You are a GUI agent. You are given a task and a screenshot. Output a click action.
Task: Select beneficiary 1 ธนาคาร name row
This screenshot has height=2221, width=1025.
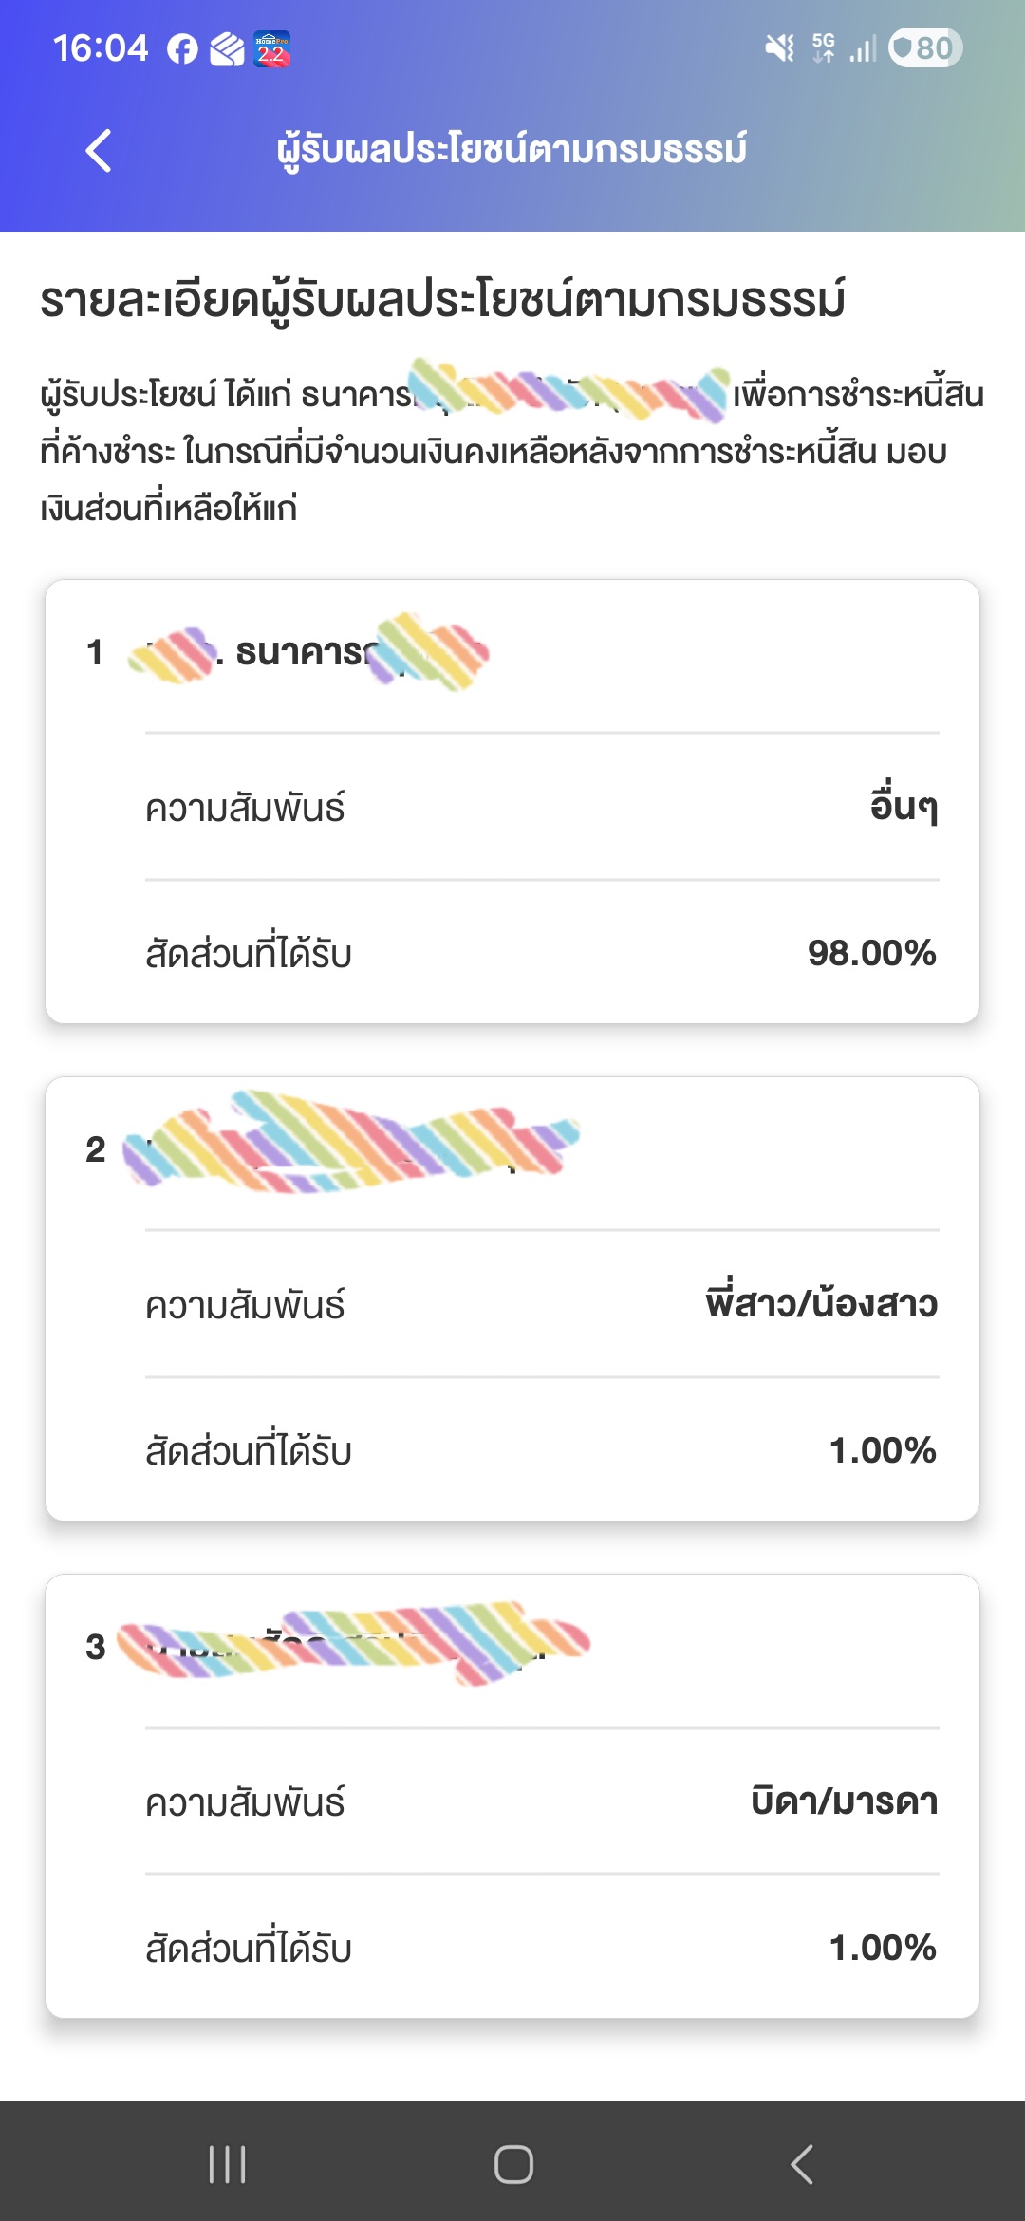[x=304, y=653]
